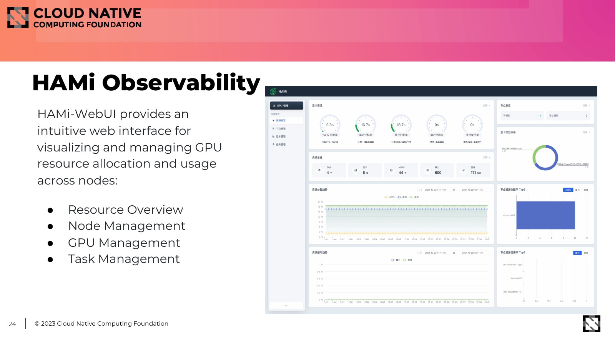Select the 算力 tab in 节点资源使用率 Top5
The height and width of the screenshot is (346, 615).
[x=577, y=253]
